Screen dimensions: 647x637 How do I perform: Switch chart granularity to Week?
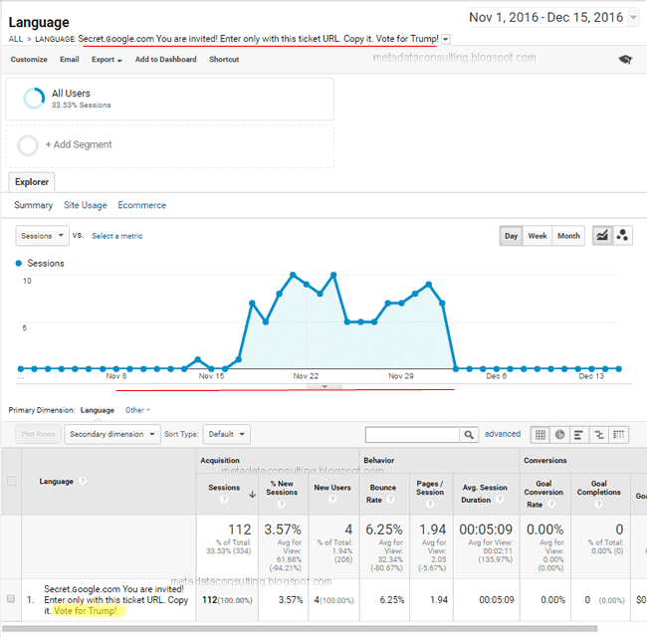[x=537, y=236]
